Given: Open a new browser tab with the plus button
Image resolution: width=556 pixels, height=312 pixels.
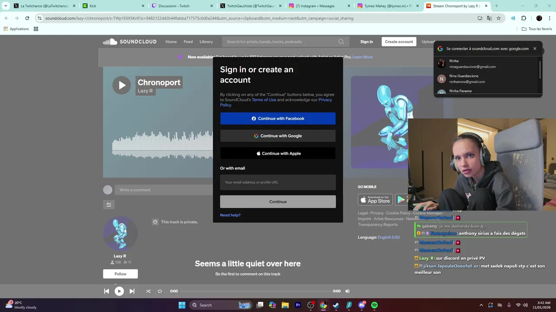Looking at the screenshot, I should pos(496,6).
